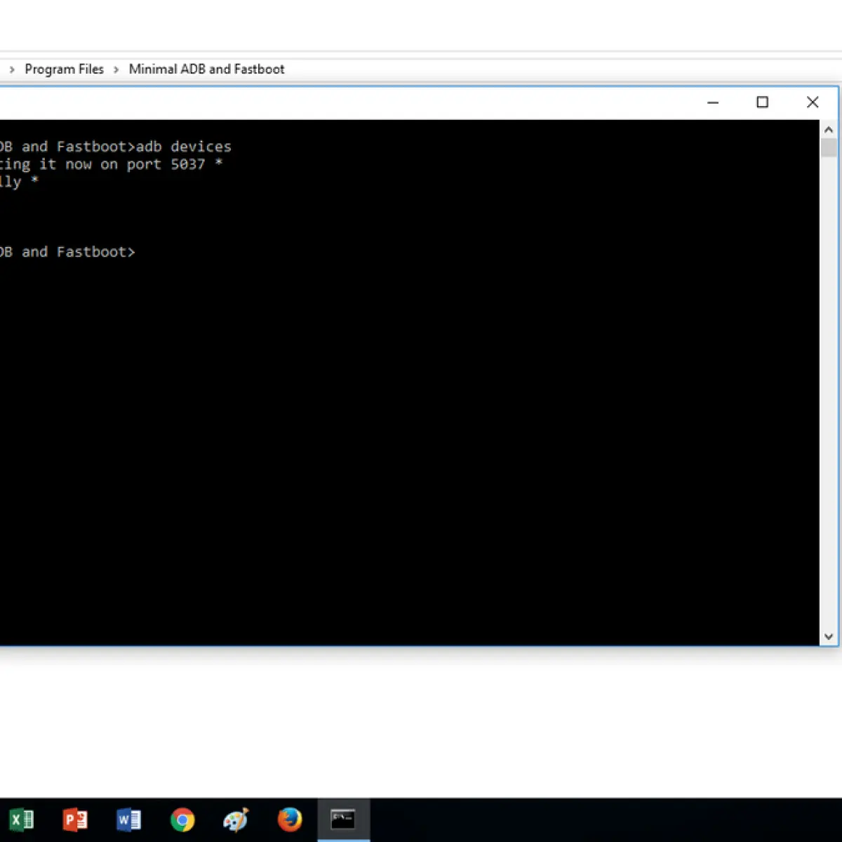Viewport: 842px width, 842px height.
Task: Click the console scrollbar thumb
Action: [x=829, y=147]
